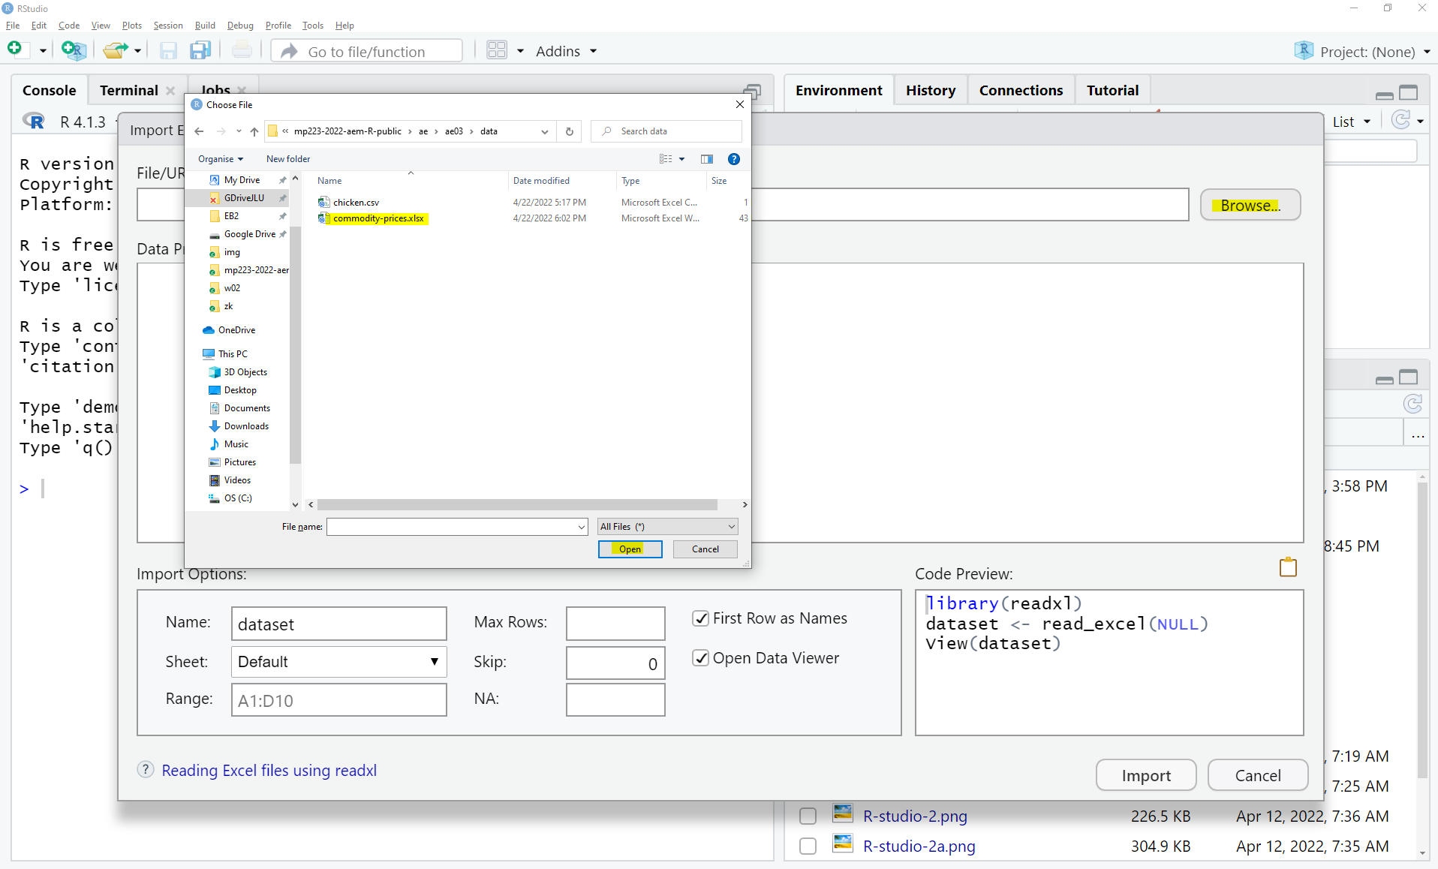Toggle the preview pane icon in dialog

coord(707,159)
